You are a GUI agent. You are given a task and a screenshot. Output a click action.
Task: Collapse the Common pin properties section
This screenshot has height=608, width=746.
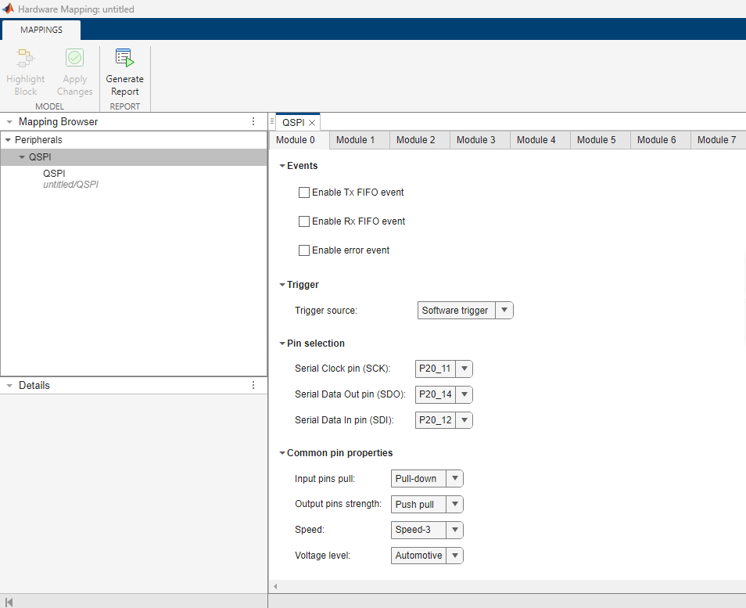click(x=282, y=453)
